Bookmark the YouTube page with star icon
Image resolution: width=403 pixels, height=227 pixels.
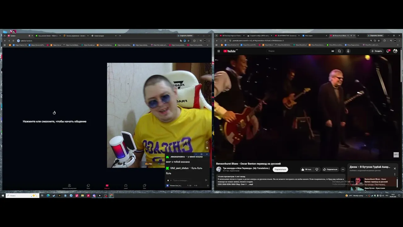[x=379, y=41]
